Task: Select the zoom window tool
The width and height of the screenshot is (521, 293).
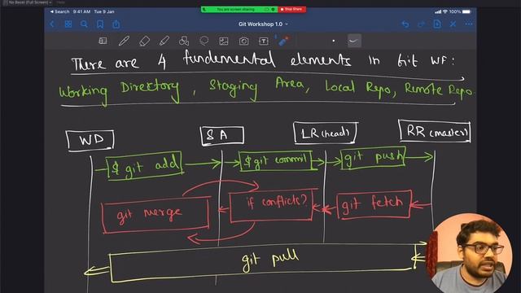Action: click(103, 41)
